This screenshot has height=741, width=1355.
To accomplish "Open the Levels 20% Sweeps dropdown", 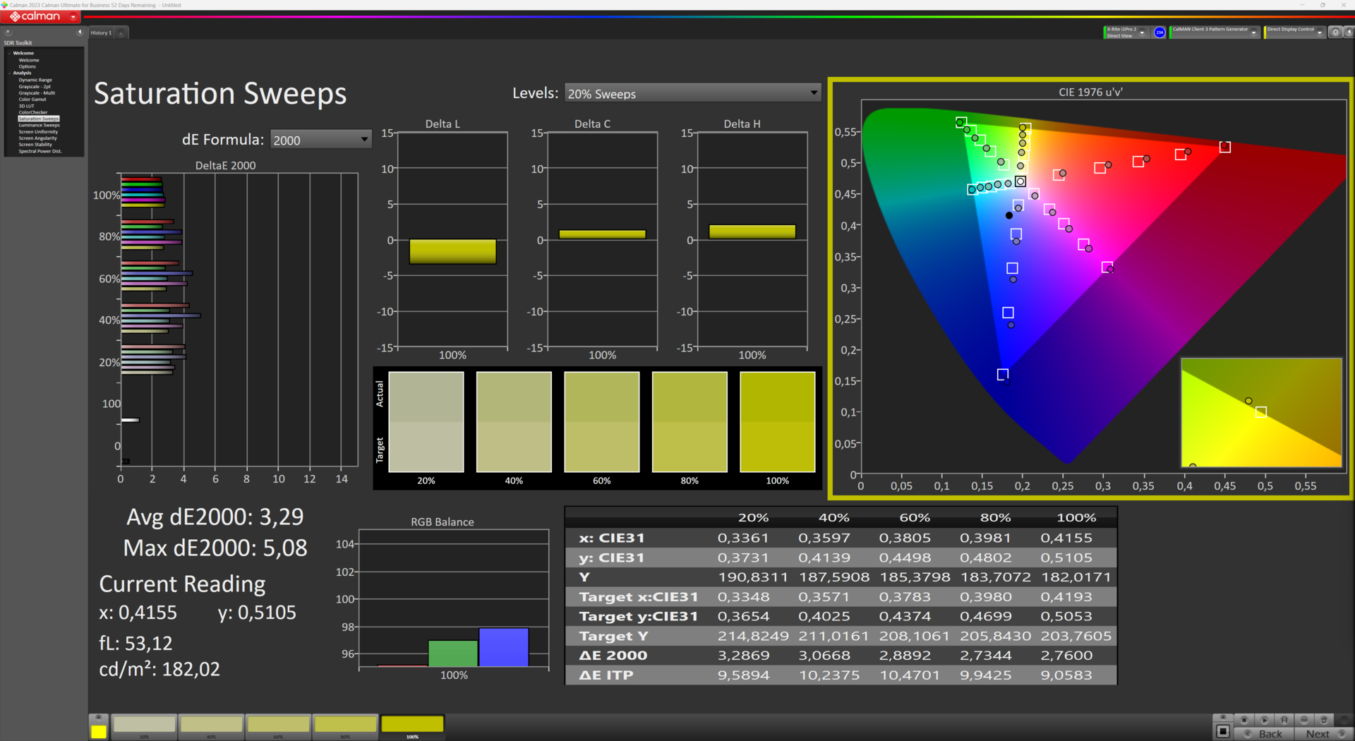I will [x=692, y=93].
